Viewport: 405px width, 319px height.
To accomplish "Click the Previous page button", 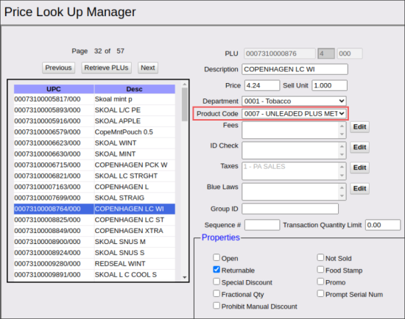I will (x=58, y=68).
